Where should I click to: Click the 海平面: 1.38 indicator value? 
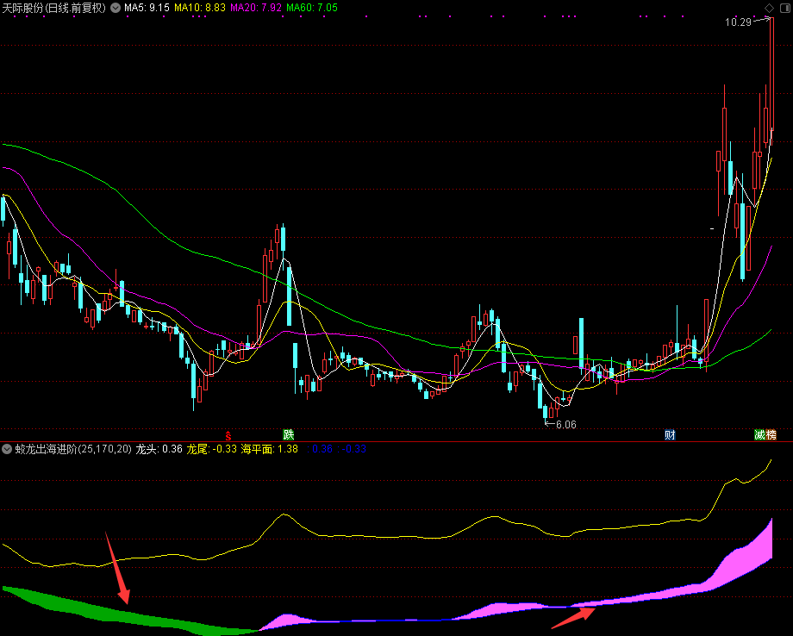tap(270, 449)
